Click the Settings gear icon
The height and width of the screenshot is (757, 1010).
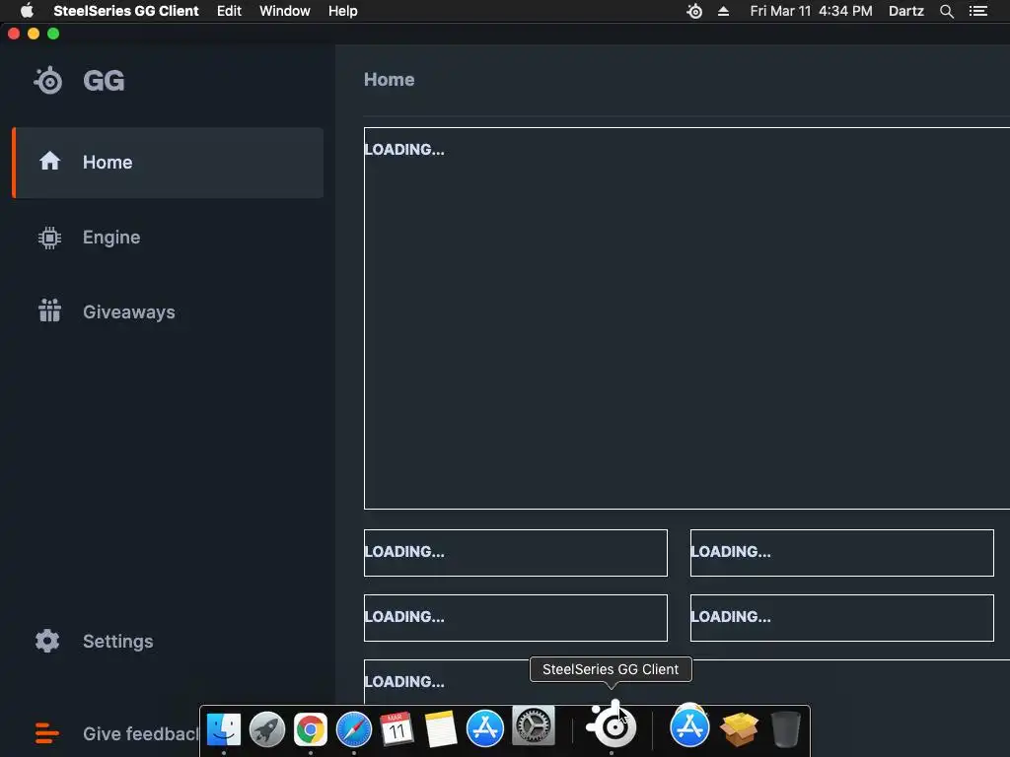(47, 641)
